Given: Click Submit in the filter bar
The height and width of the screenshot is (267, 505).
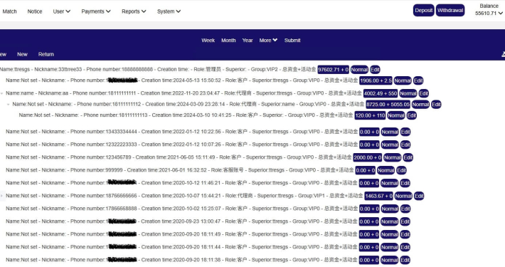Looking at the screenshot, I should tap(292, 41).
